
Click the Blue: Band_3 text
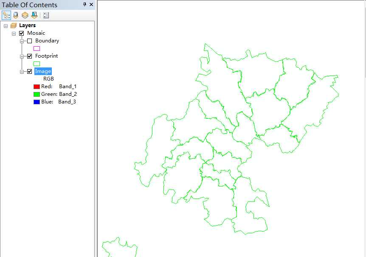tap(59, 102)
